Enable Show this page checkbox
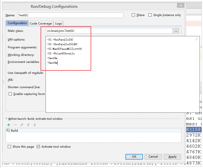Viewport: 203px width, 168px height. click(x=9, y=147)
